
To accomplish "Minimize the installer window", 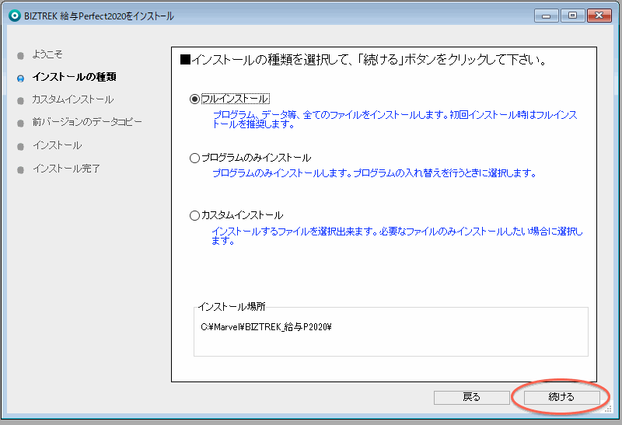I will [547, 16].
